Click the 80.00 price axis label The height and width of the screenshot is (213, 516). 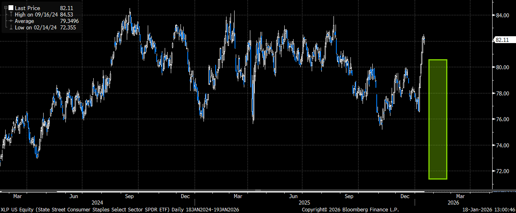pos(502,67)
